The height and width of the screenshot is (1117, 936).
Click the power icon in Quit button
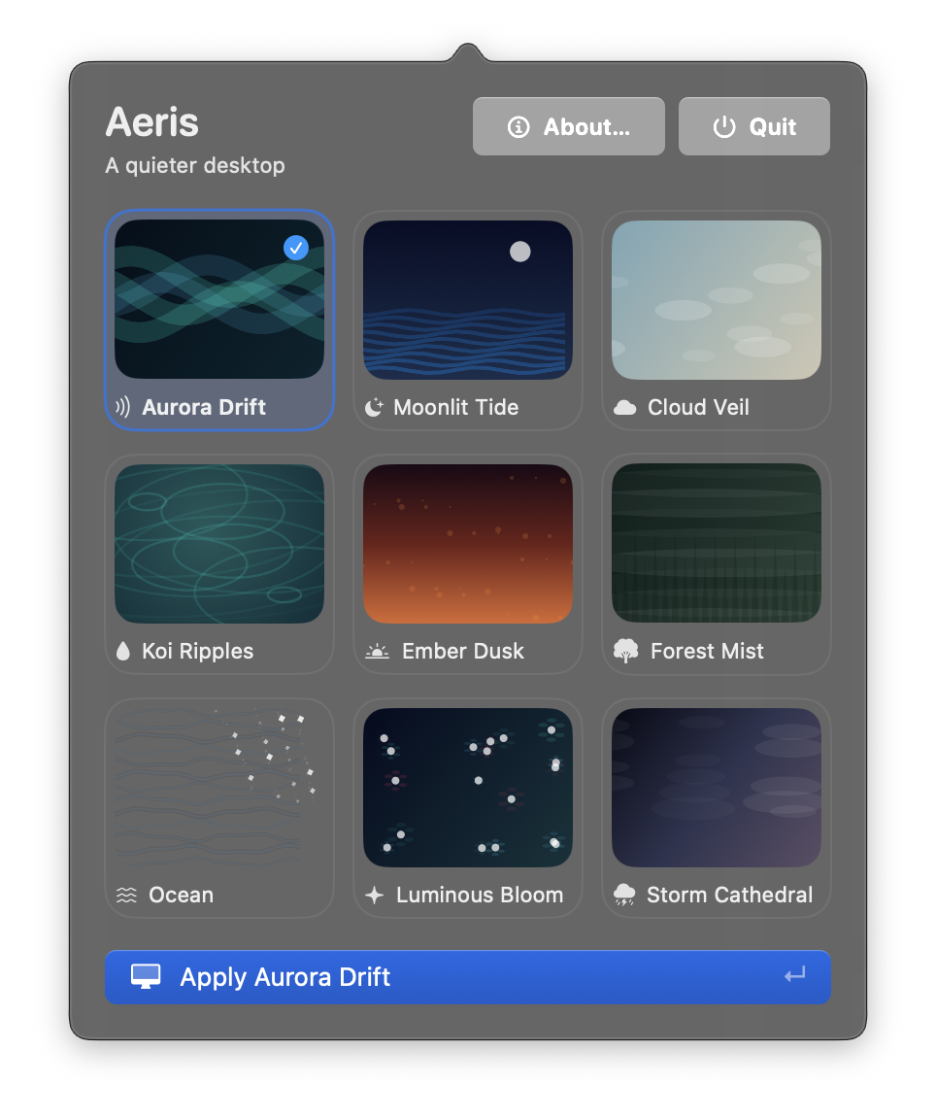click(723, 127)
